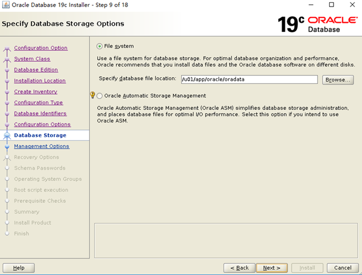This screenshot has height=275, width=362.
Task: Click the Next > button
Action: point(272,268)
